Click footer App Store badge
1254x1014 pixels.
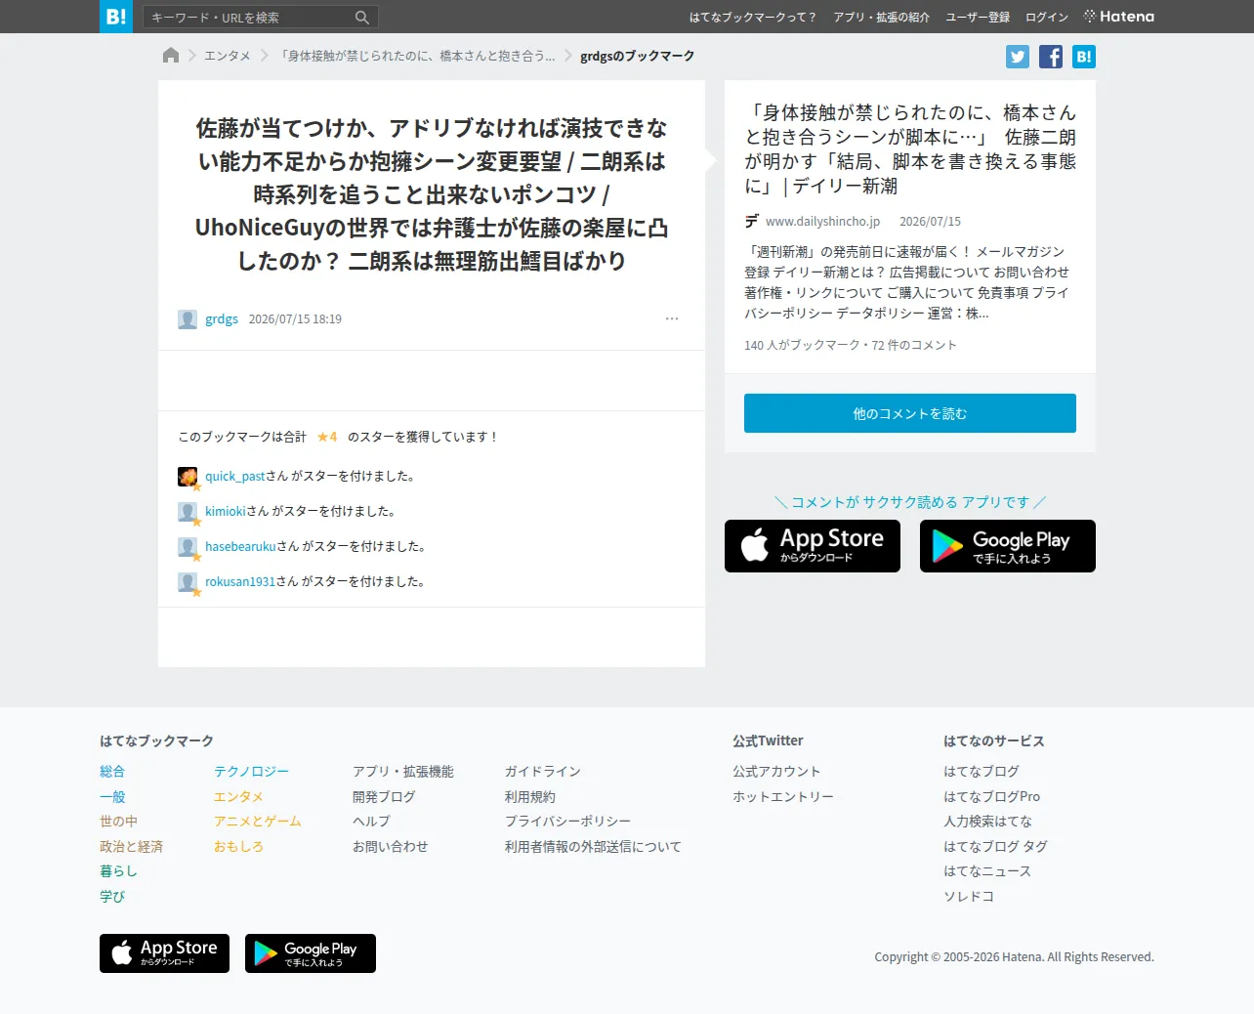(x=164, y=953)
